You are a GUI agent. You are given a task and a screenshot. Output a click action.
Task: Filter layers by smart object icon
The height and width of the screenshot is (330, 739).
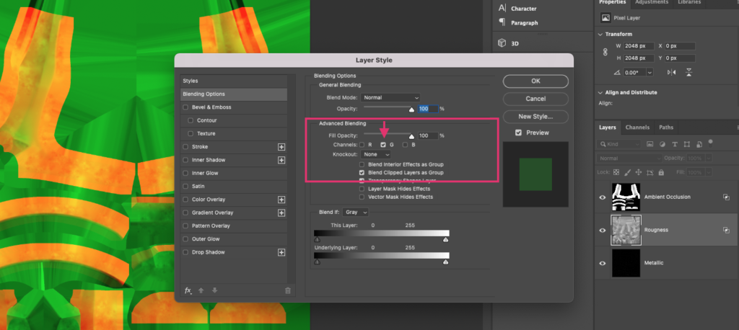(x=699, y=144)
